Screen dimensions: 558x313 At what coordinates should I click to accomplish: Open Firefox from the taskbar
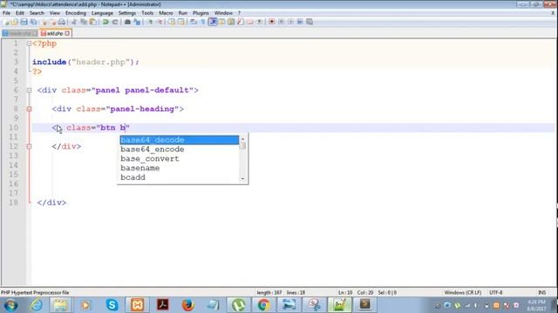[x=187, y=305]
